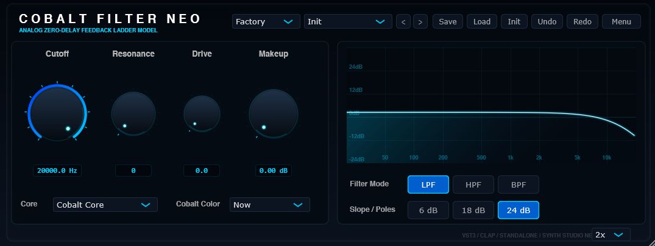Image resolution: width=655 pixels, height=246 pixels.
Task: Click the frequency response curve display
Action: (492, 105)
